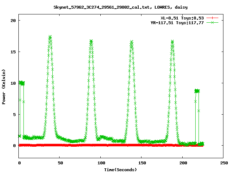The height and width of the screenshot is (173, 231).
Task: Click the y-axis tick label 0
Action: coord(14,146)
